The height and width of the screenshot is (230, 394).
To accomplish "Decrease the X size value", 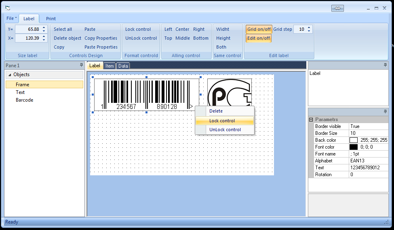I will (x=44, y=40).
